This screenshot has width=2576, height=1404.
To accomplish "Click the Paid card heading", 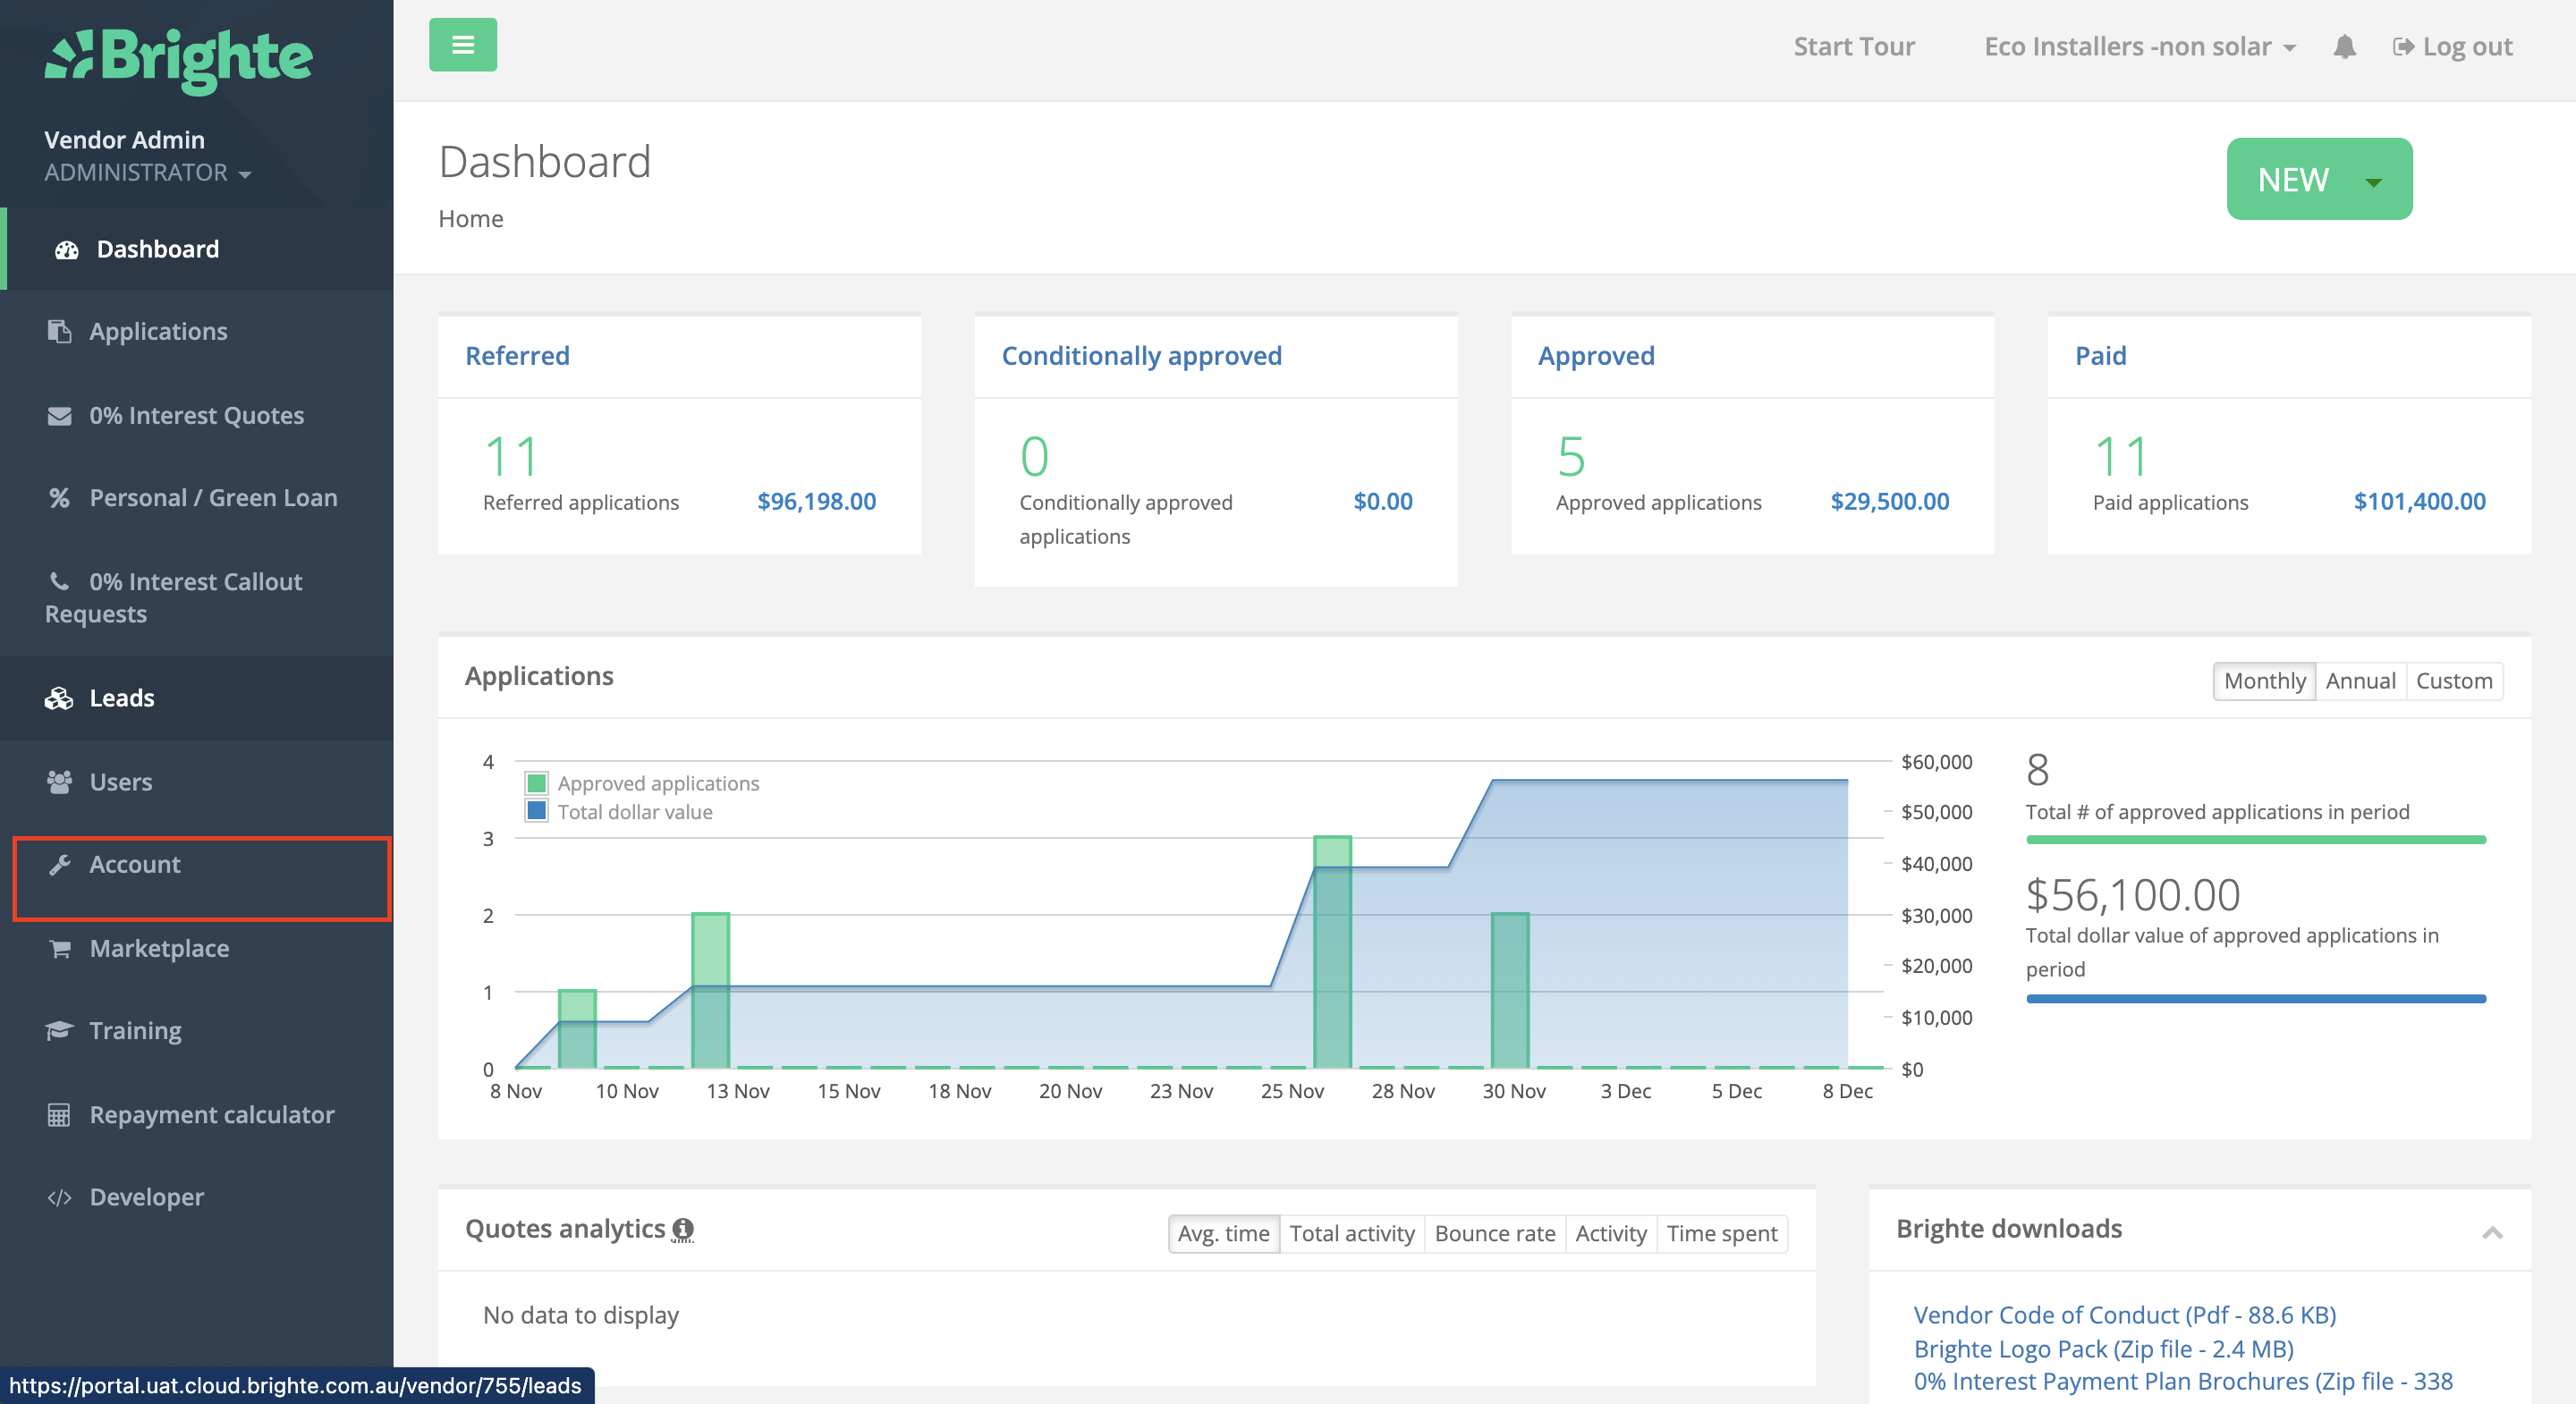I will pyautogui.click(x=2100, y=356).
